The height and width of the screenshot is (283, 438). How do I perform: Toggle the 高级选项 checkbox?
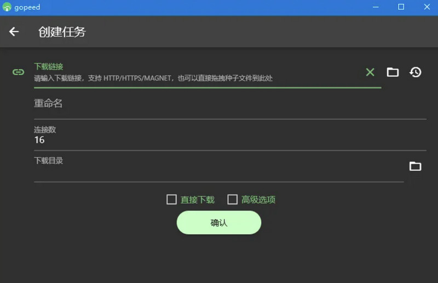[232, 199]
